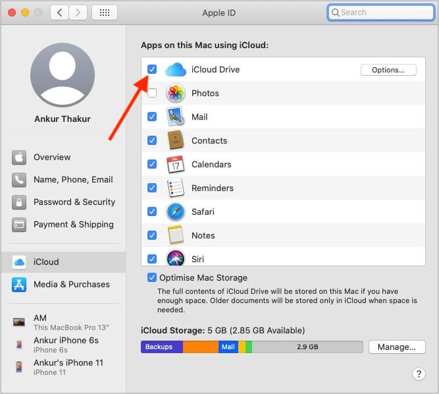Click the Photos row label
Viewport: 439px width, 394px height.
205,93
